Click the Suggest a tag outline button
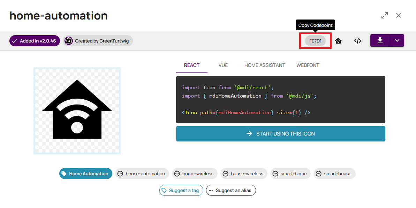This screenshot has width=416, height=208. click(x=181, y=190)
